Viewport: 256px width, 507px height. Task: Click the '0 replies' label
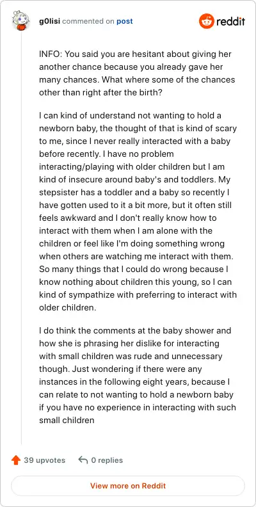107,460
